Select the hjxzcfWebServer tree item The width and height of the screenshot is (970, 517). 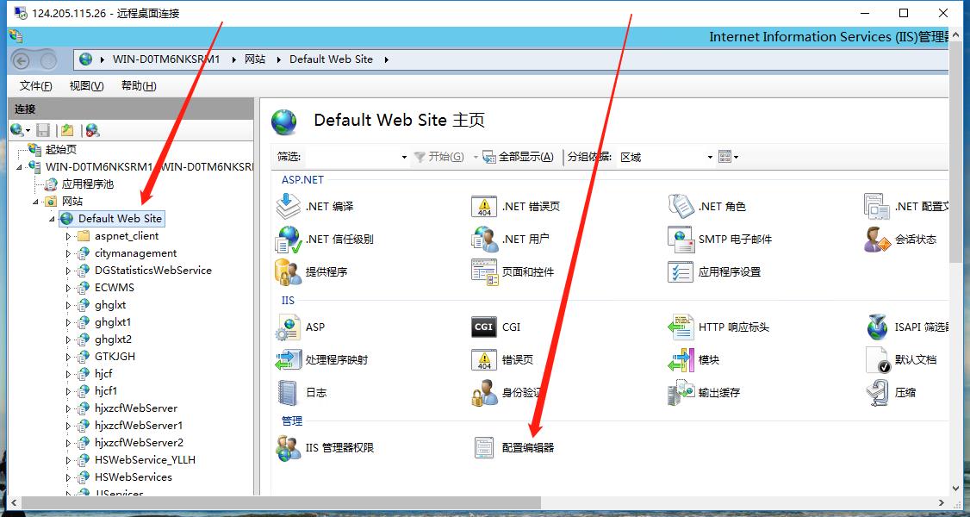point(135,408)
